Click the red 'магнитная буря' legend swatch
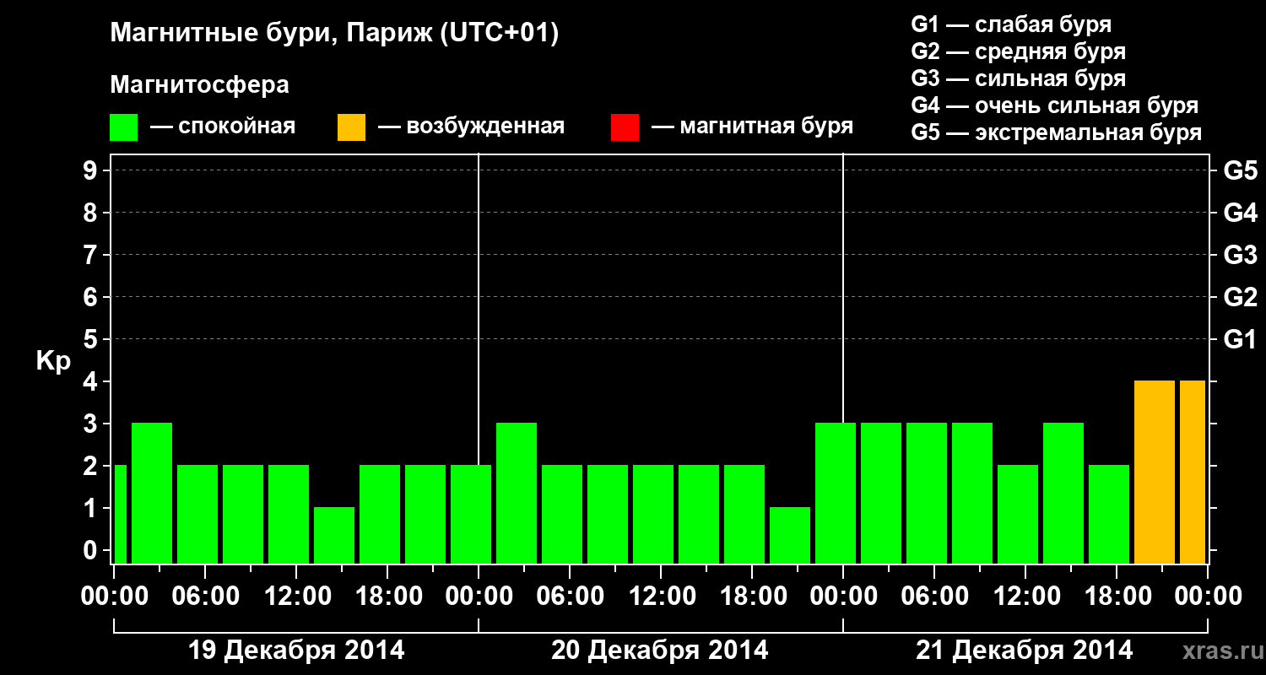Viewport: 1266px width, 675px height. [x=625, y=127]
